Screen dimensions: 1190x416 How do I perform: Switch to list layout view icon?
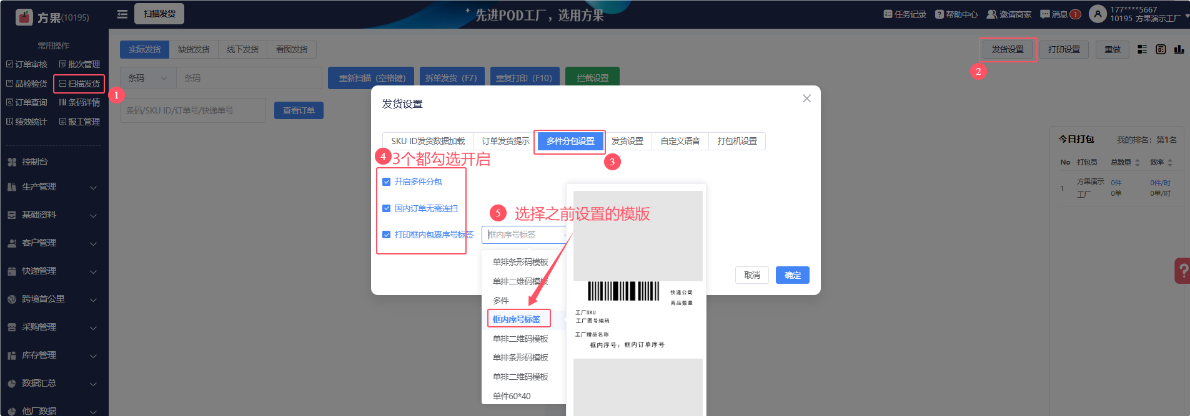point(1142,49)
